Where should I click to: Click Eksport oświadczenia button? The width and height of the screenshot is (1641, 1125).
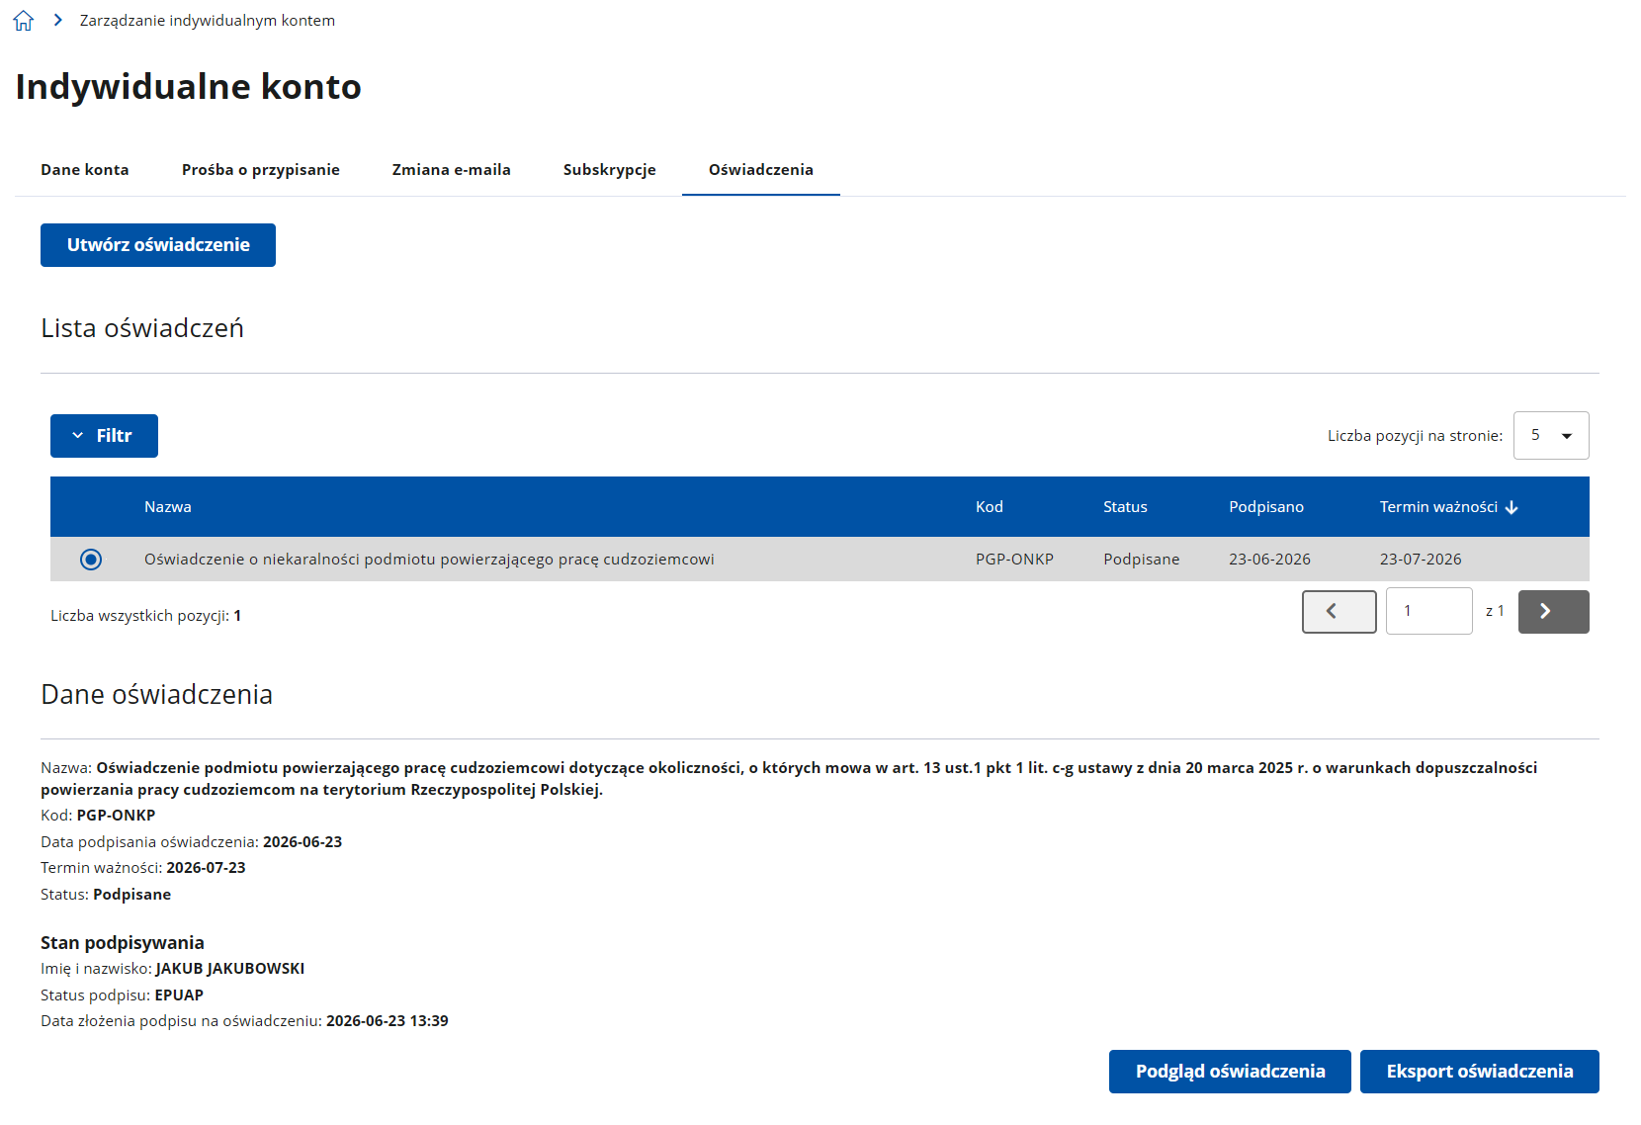click(1480, 1072)
